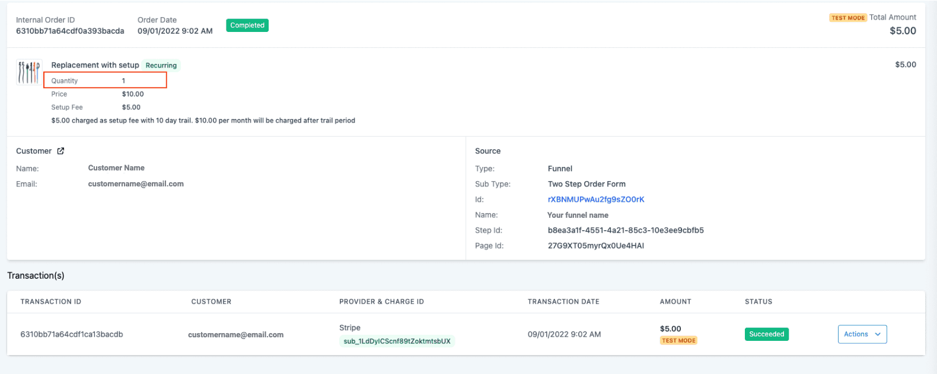Select the customer email customername@email.com in Customer section
The image size is (937, 374).
tap(136, 184)
